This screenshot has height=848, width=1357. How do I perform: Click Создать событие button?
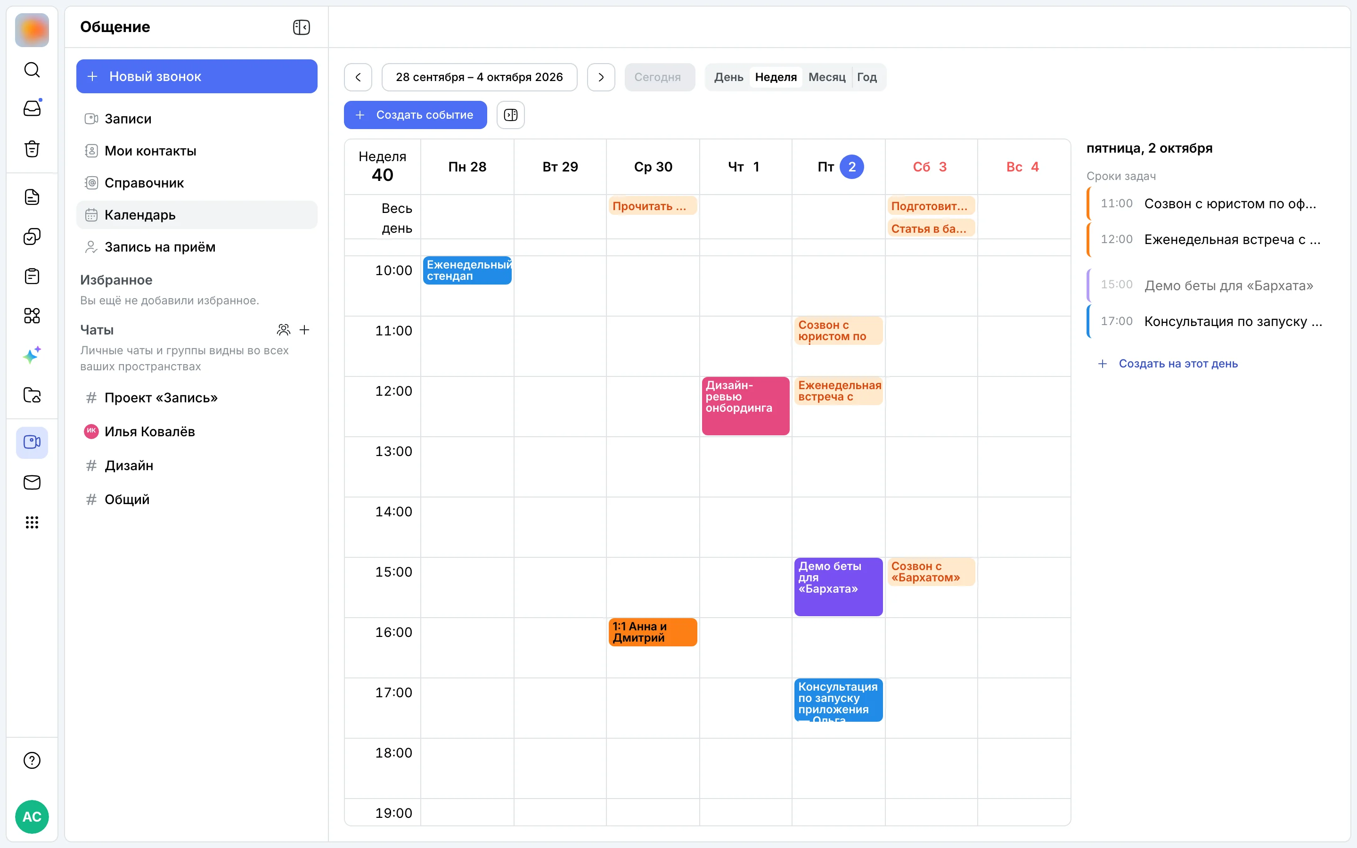click(x=415, y=115)
